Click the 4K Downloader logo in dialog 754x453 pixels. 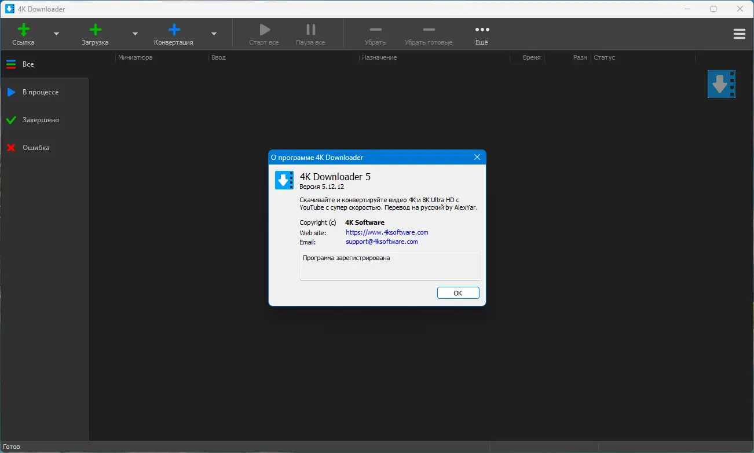pos(284,180)
